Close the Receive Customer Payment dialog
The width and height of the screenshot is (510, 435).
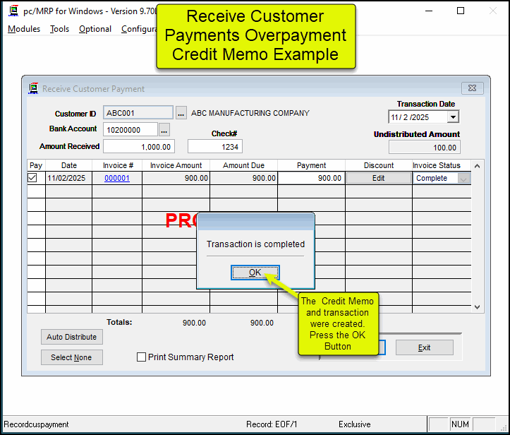472,88
